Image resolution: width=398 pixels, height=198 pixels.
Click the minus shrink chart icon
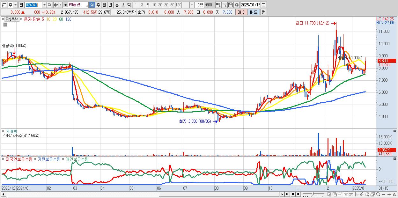pos(384,194)
